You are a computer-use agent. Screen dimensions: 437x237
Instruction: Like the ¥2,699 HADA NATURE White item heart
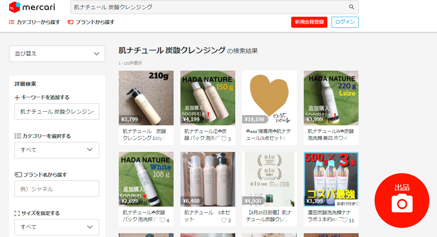pos(162,220)
